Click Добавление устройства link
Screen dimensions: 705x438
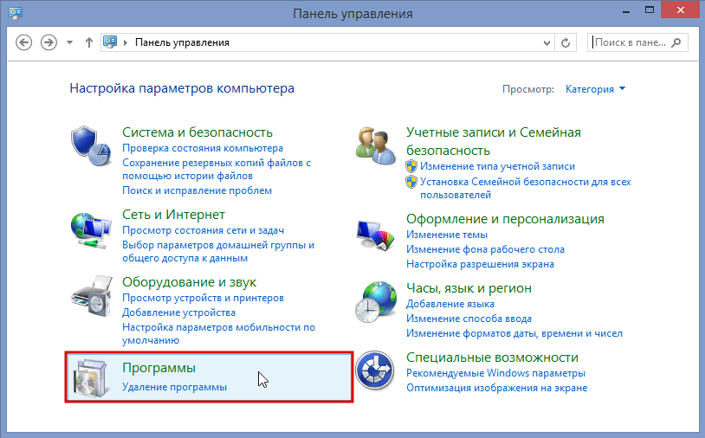coord(179,312)
